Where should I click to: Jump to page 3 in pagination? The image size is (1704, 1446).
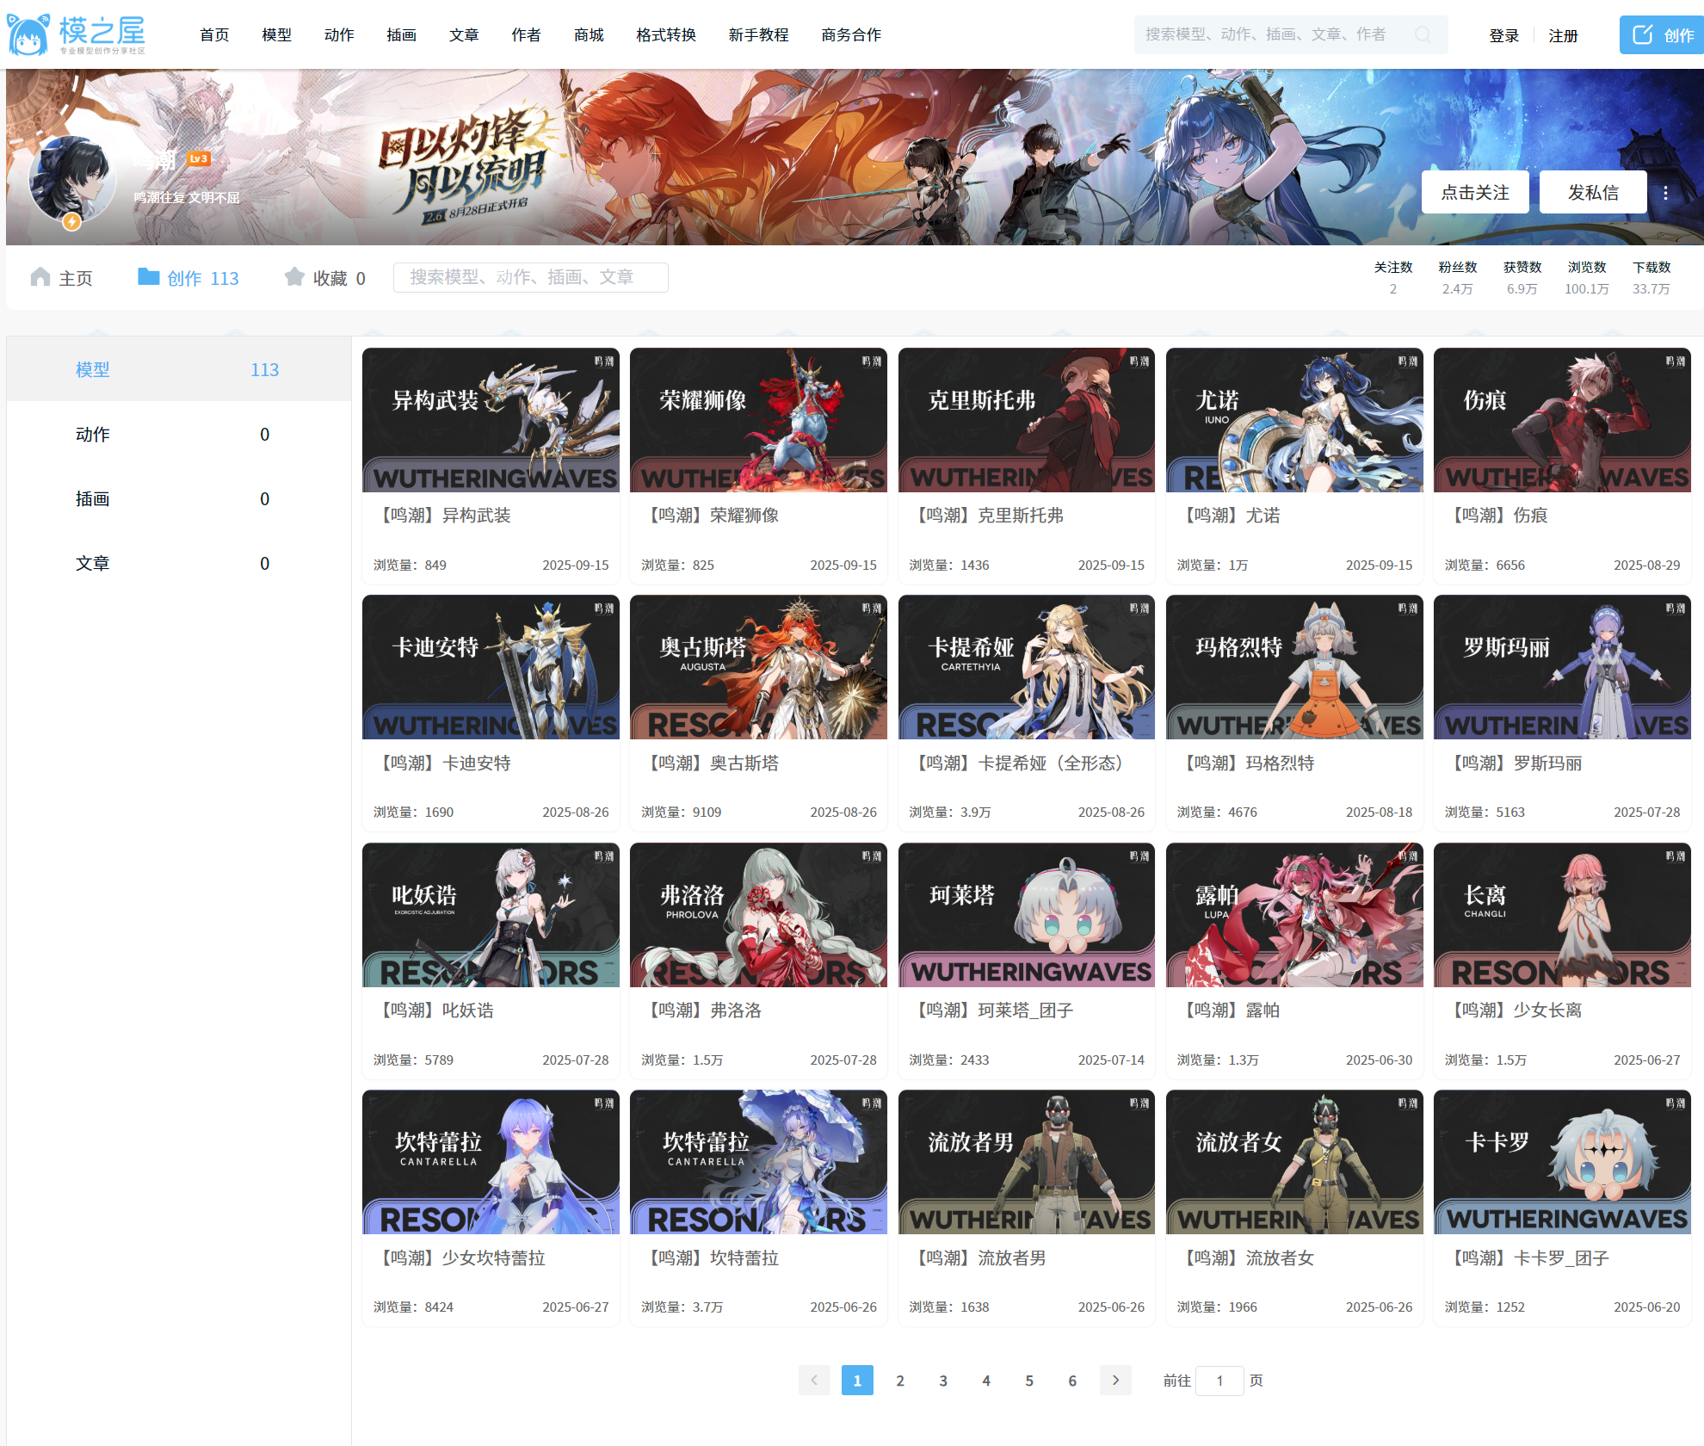943,1381
